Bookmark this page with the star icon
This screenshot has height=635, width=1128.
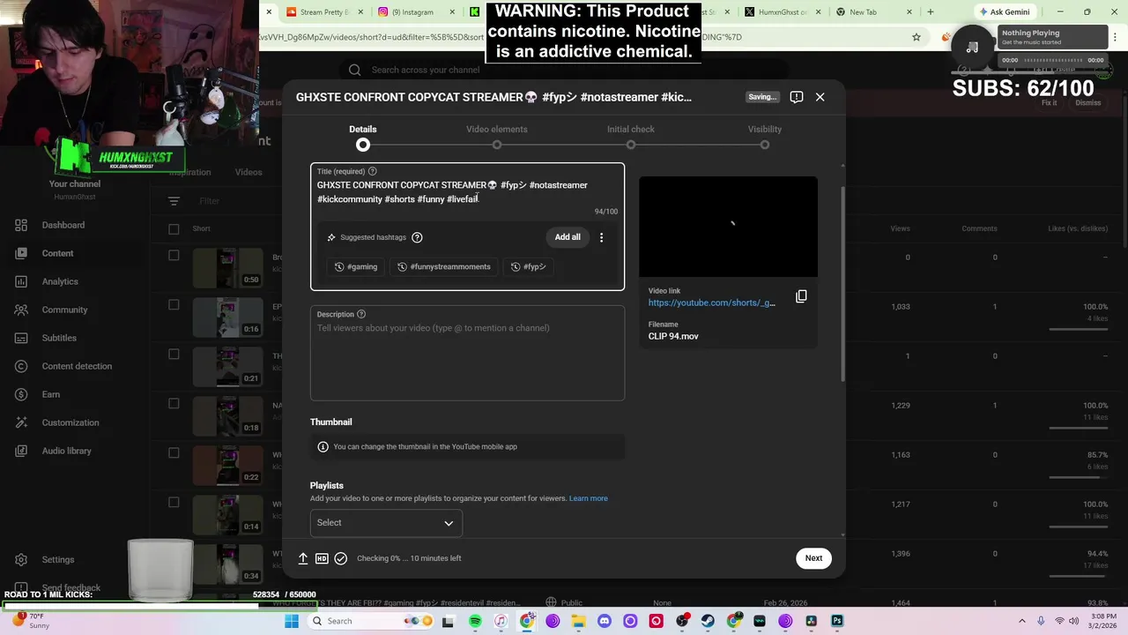[916, 37]
